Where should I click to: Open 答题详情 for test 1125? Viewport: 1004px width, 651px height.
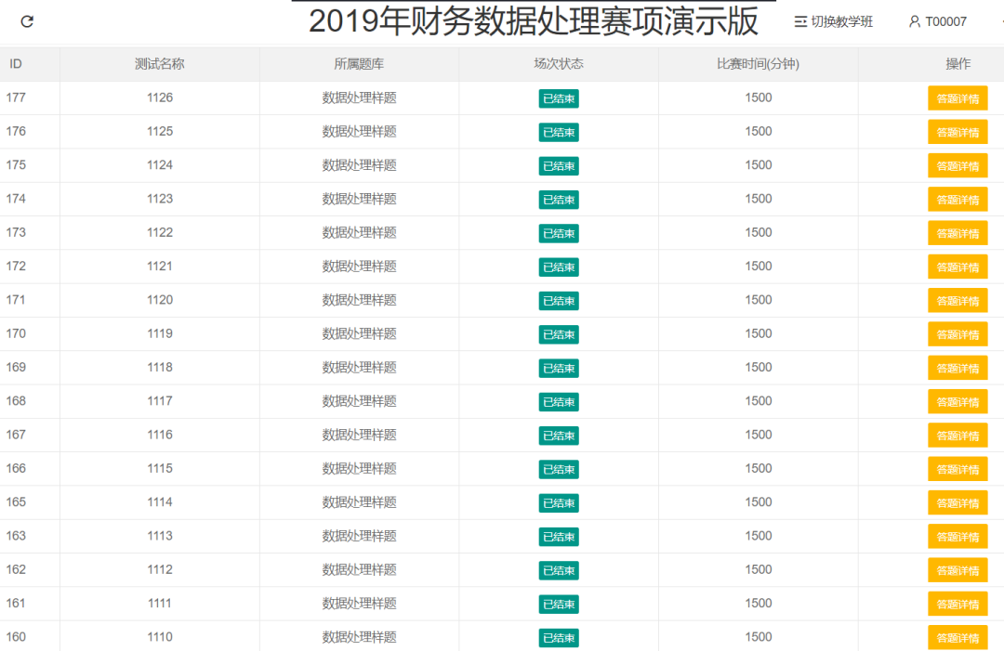point(958,133)
